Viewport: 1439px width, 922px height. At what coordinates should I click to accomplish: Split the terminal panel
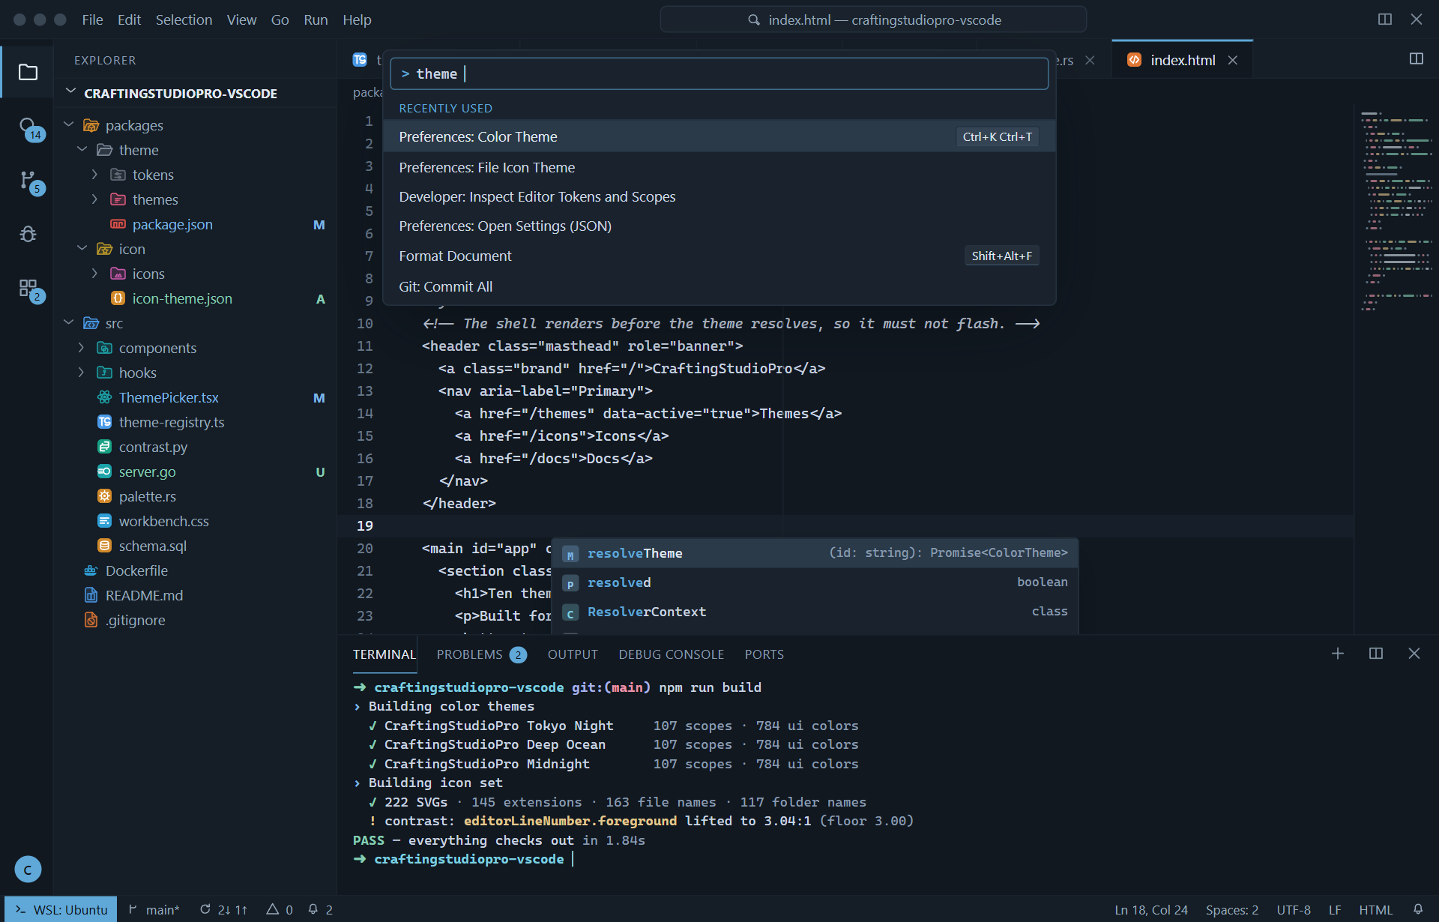click(1376, 654)
